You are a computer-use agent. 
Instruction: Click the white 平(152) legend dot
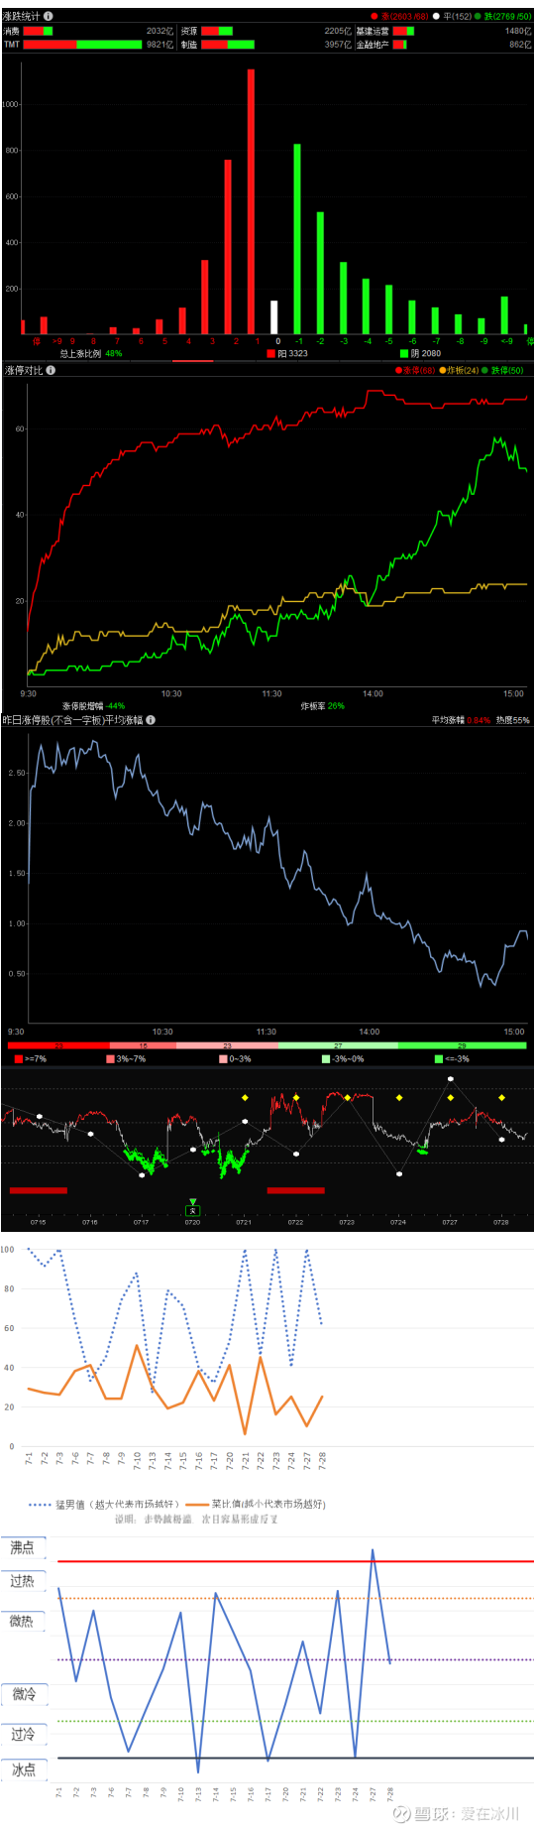tap(437, 16)
